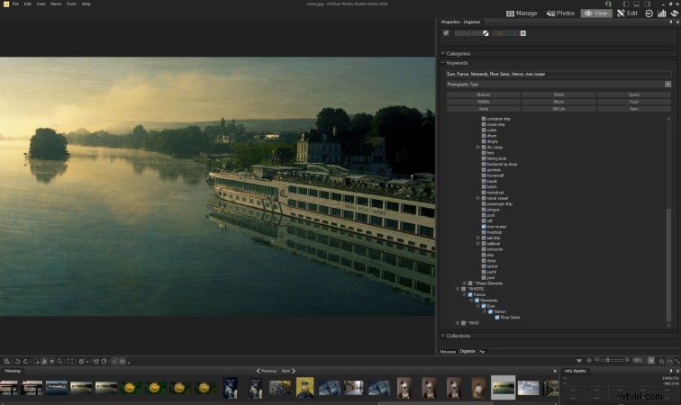
Task: Select the Filmstrip tab
Action: 13,371
